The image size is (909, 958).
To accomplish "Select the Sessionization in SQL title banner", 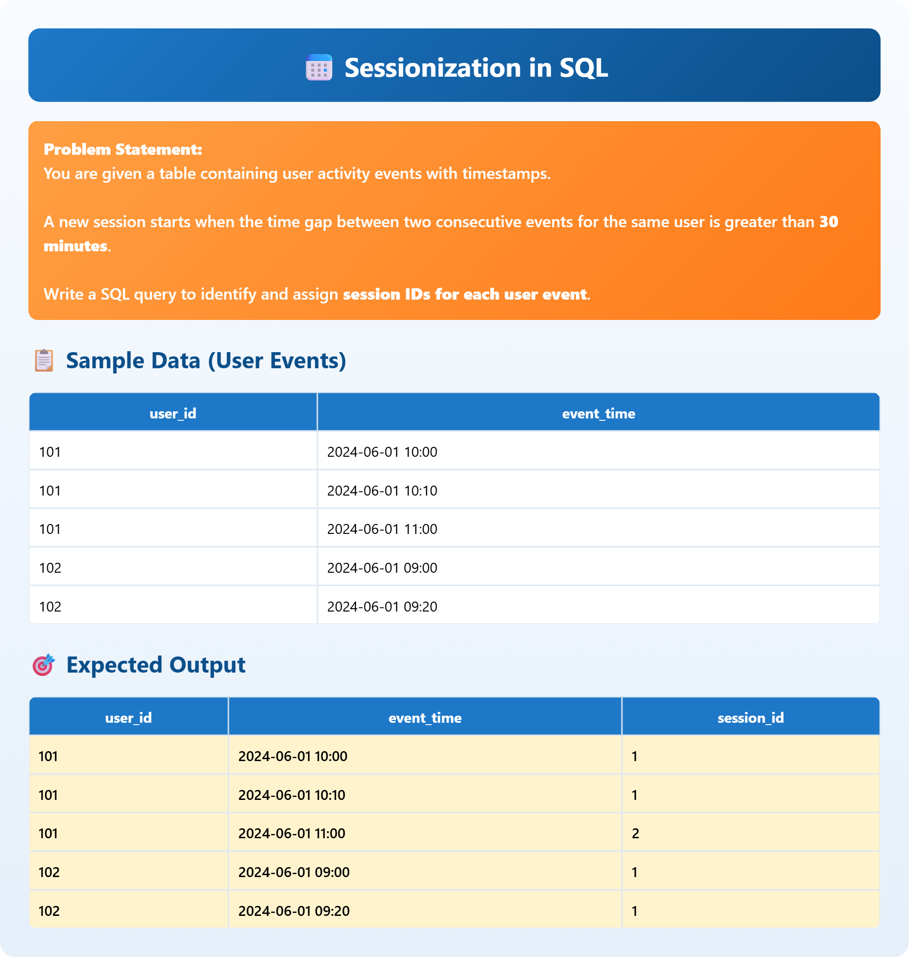I will (454, 65).
